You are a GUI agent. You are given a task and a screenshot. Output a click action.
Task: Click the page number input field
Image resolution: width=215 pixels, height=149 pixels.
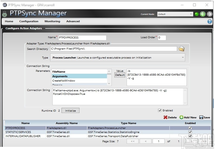click(159, 141)
